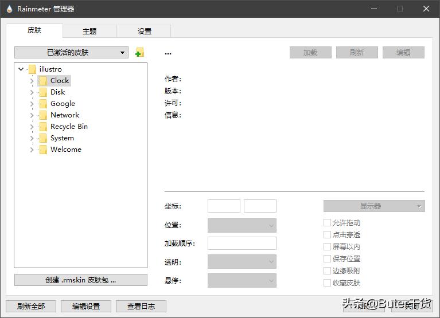Expand the Google folder chevron
Screen dimensions: 440x318
(32, 104)
